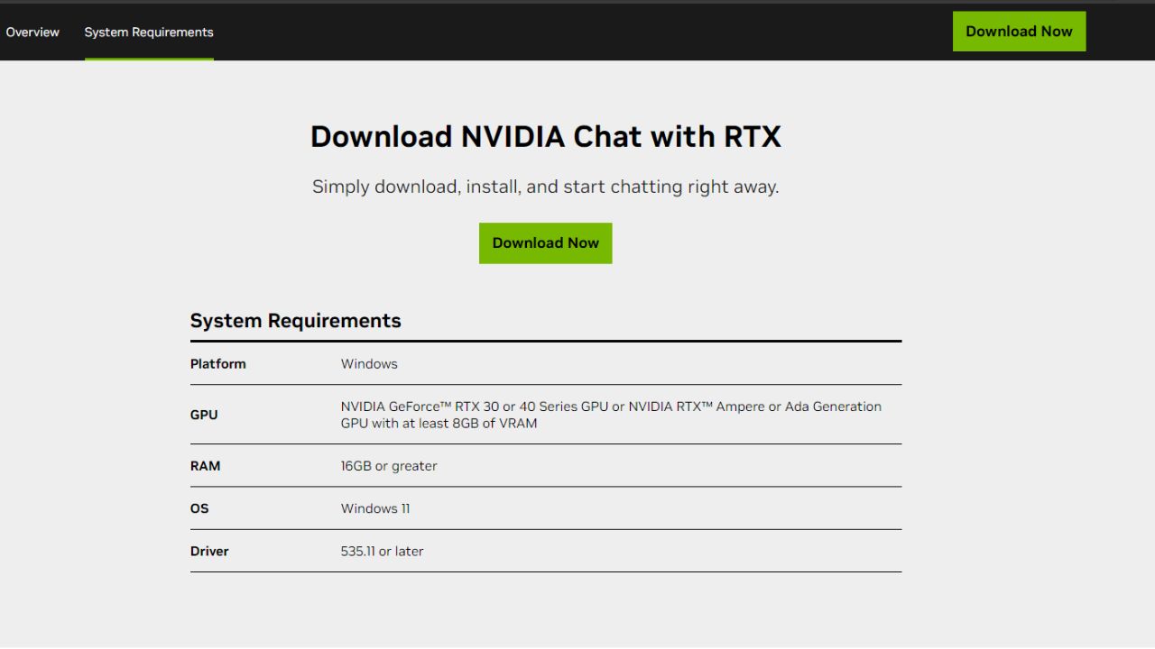Click the '535.11 or later' value
This screenshot has height=649, width=1155.
click(382, 551)
